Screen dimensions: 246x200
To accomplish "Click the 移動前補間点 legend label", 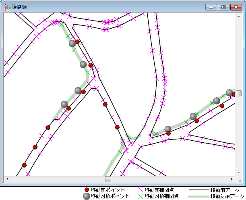I will (x=159, y=190).
